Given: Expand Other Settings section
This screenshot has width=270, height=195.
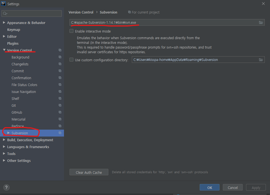Looking at the screenshot, I should (4, 160).
